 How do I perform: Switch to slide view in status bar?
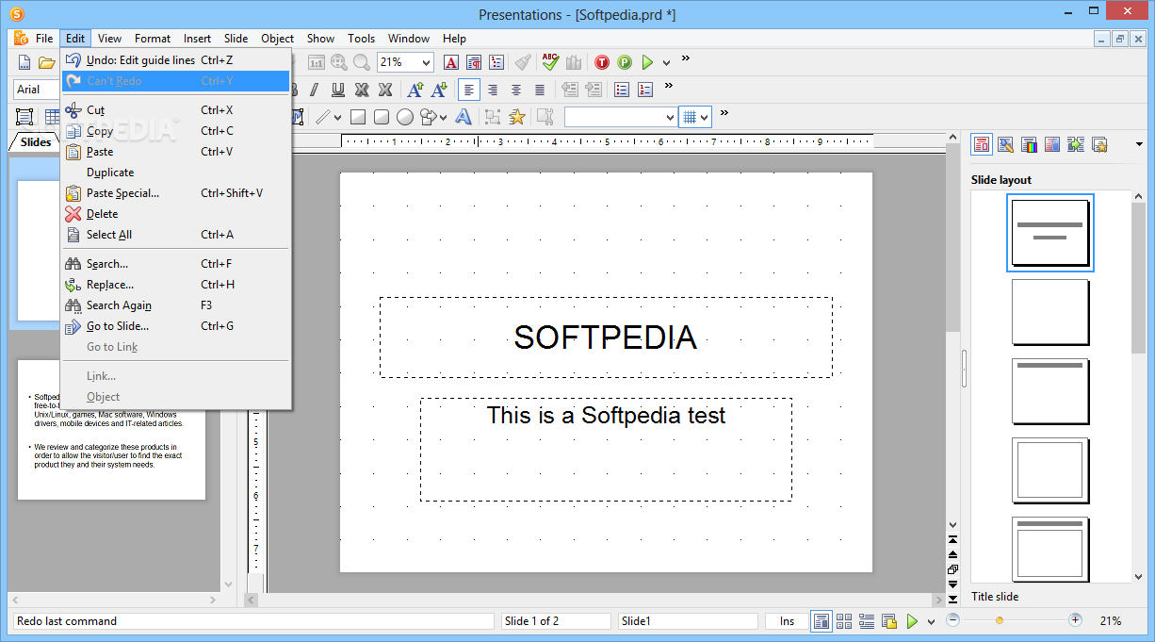pyautogui.click(x=822, y=621)
